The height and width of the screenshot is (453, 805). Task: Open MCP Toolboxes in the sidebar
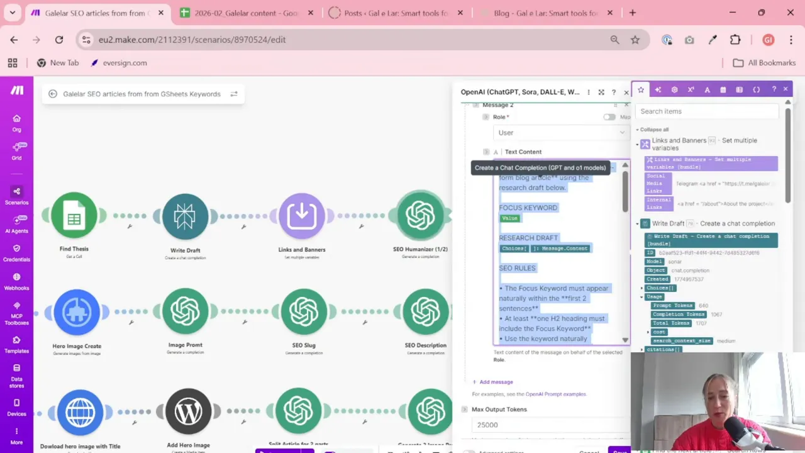click(x=17, y=313)
